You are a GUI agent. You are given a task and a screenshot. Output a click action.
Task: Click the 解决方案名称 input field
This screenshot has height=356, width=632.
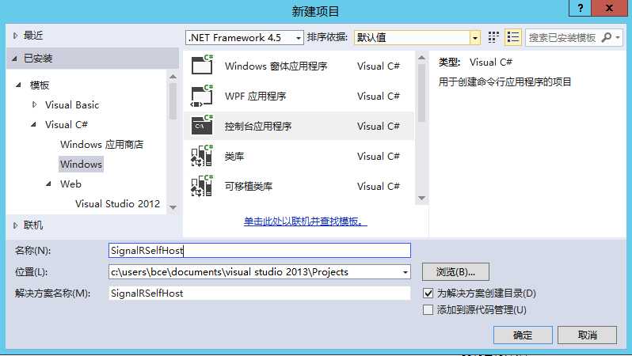coord(260,293)
